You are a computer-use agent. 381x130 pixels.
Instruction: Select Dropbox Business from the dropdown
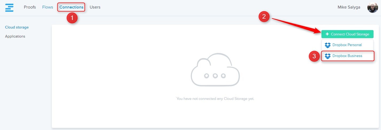coord(347,56)
